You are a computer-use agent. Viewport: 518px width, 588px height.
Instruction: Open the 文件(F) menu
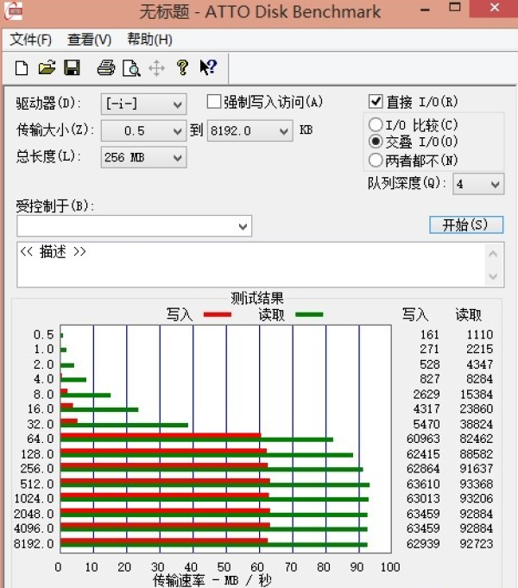(x=31, y=40)
